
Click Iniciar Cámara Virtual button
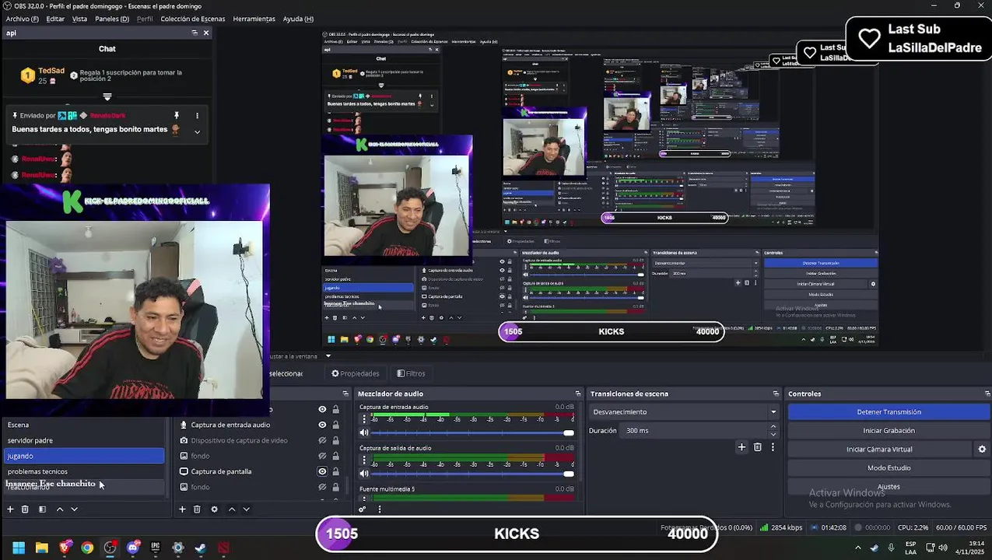(879, 450)
